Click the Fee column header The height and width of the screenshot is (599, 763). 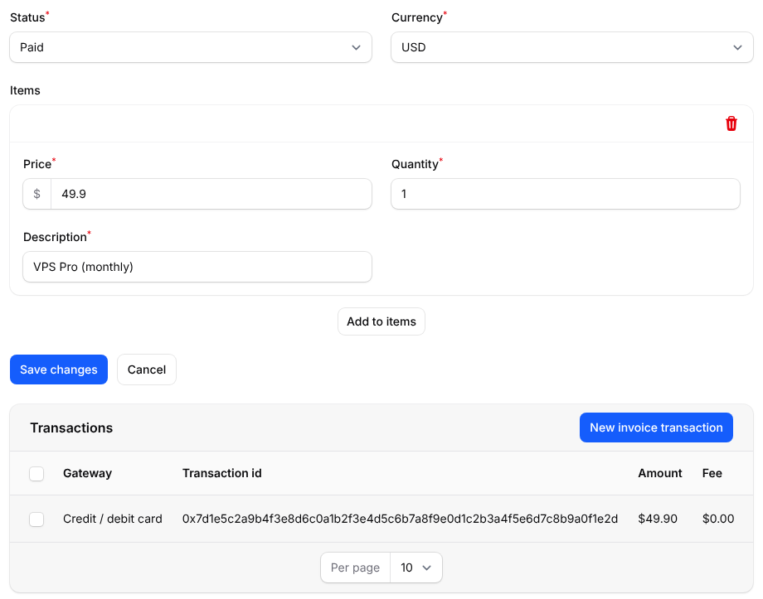(712, 473)
